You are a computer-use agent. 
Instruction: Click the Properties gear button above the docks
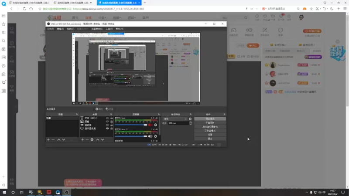point(99,109)
